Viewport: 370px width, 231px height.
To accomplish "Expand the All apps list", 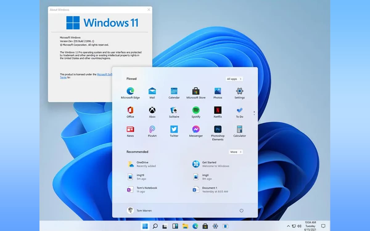I will [234, 79].
